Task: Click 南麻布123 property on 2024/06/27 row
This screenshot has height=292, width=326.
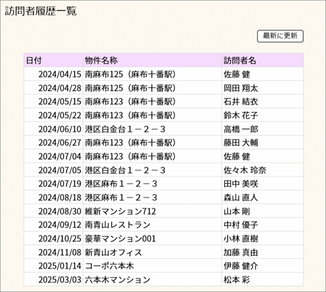Action: [131, 143]
